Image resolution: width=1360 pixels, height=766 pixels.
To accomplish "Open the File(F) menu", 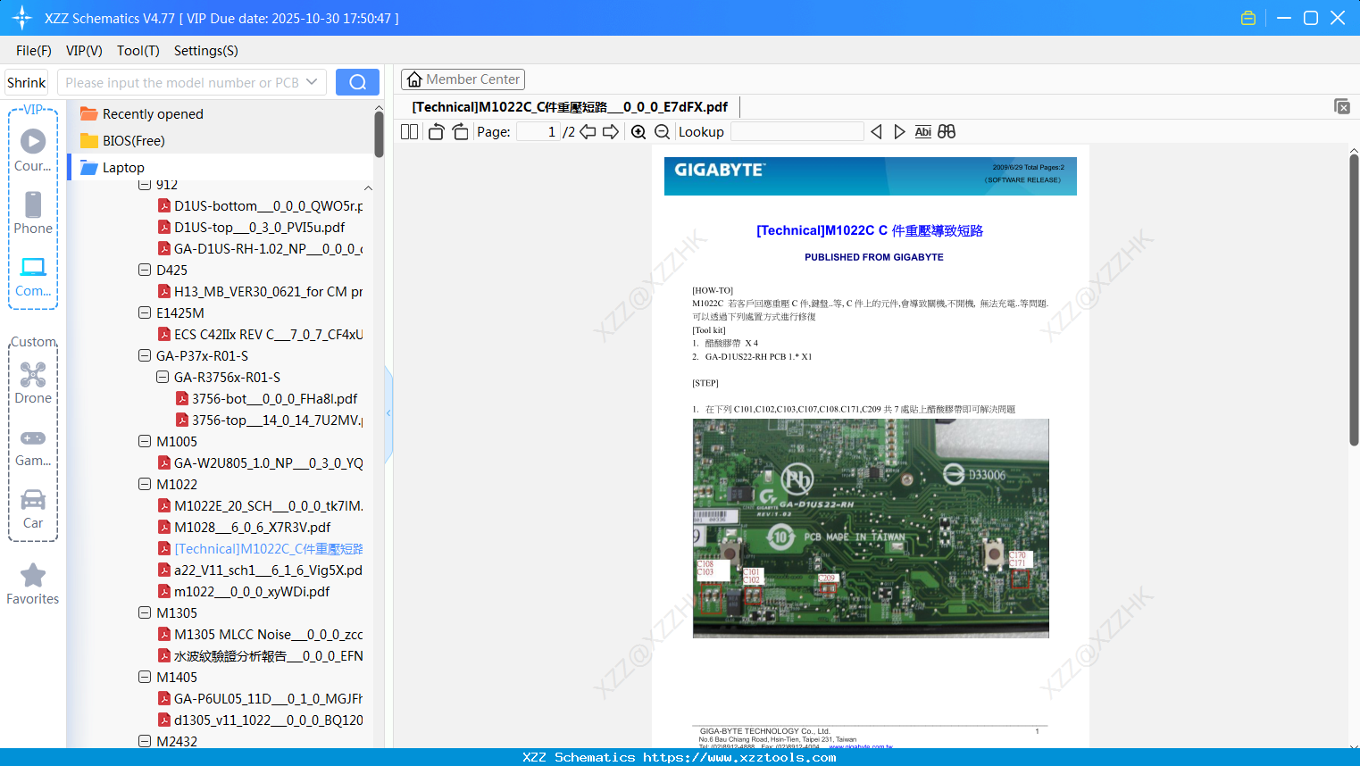I will [x=34, y=51].
